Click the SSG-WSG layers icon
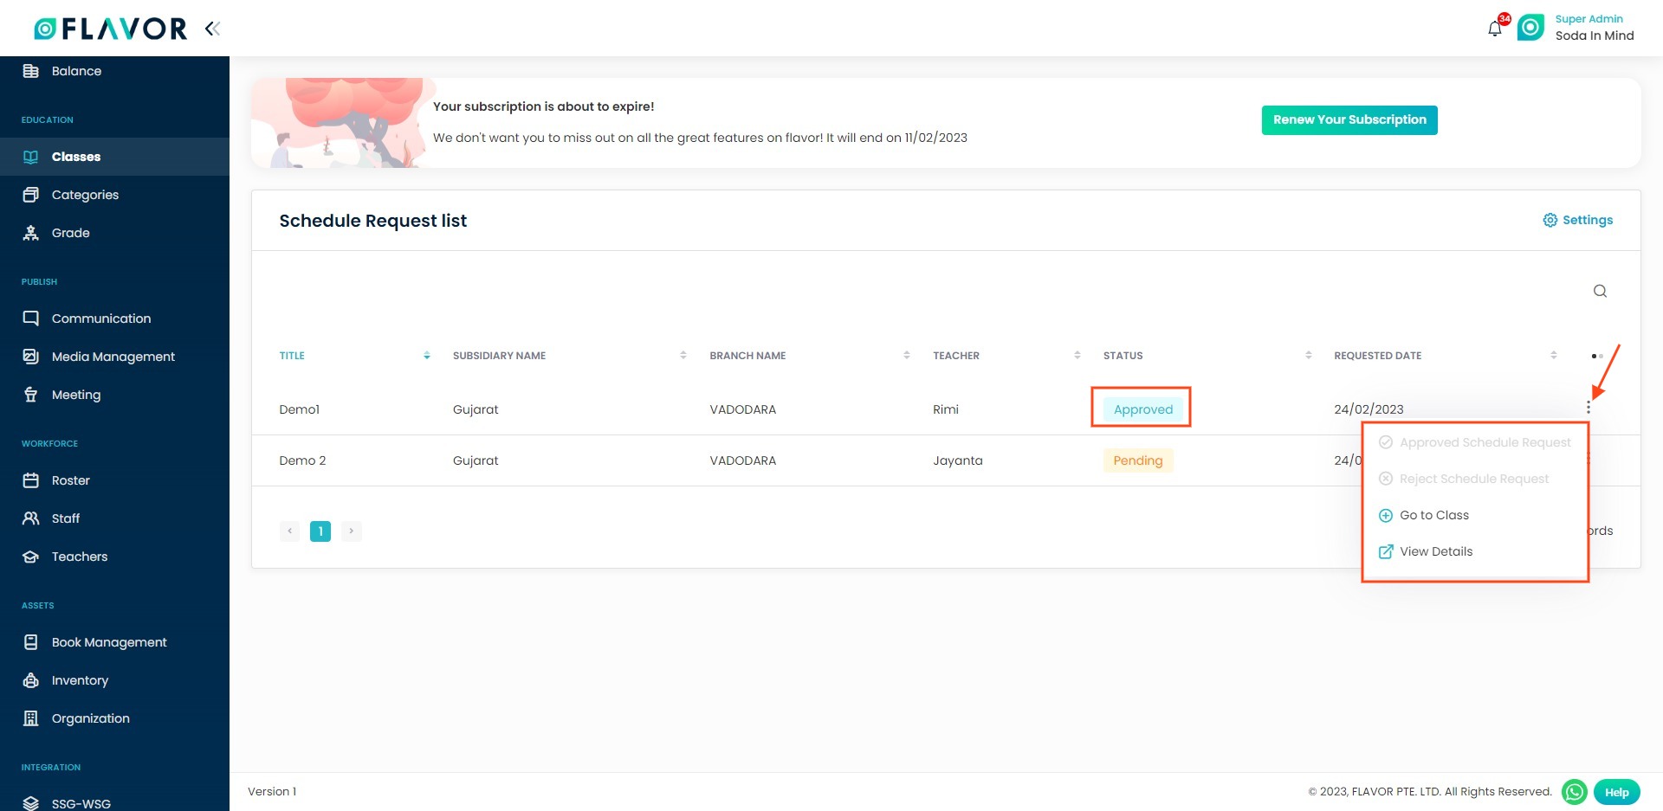Viewport: 1663px width, 811px height. click(x=31, y=803)
